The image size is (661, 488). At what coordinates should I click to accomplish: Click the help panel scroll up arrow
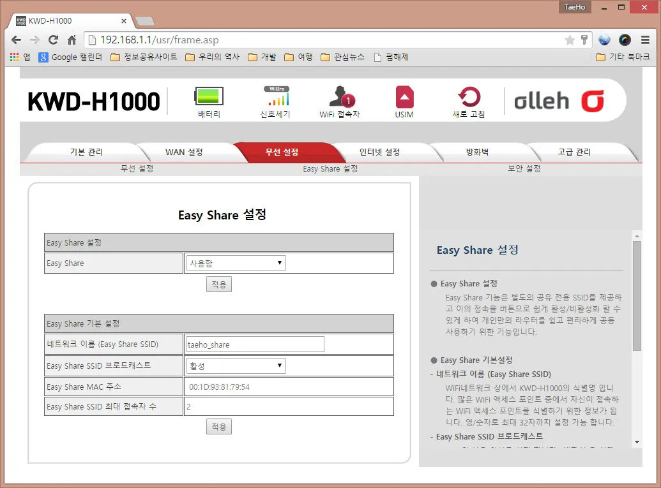(637, 236)
